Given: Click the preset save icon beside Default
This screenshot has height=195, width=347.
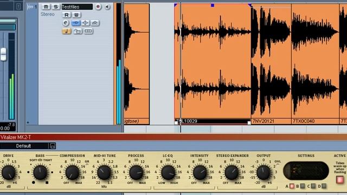Looking at the screenshot, I should coord(53,146).
